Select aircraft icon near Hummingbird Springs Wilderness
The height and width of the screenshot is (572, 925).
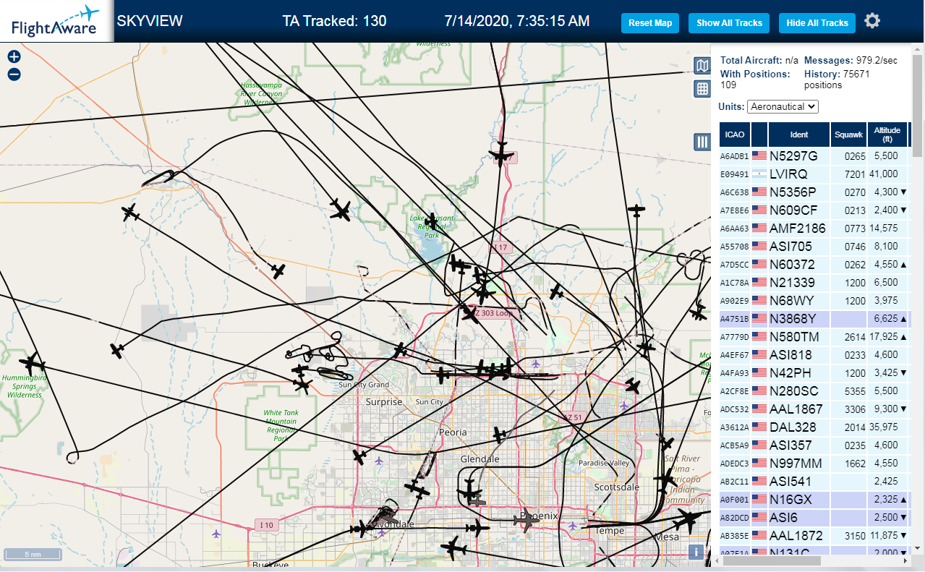31,362
